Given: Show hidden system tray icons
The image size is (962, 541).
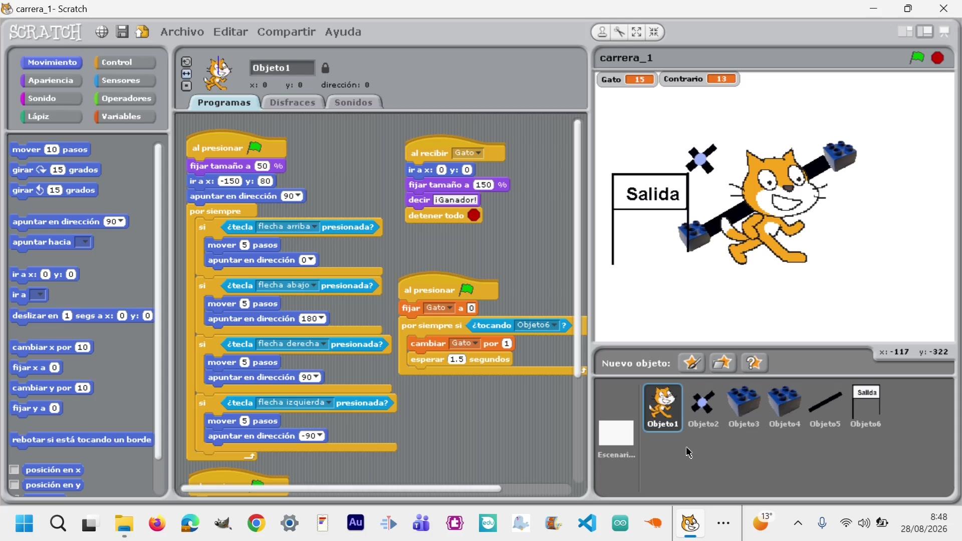Looking at the screenshot, I should [x=798, y=523].
